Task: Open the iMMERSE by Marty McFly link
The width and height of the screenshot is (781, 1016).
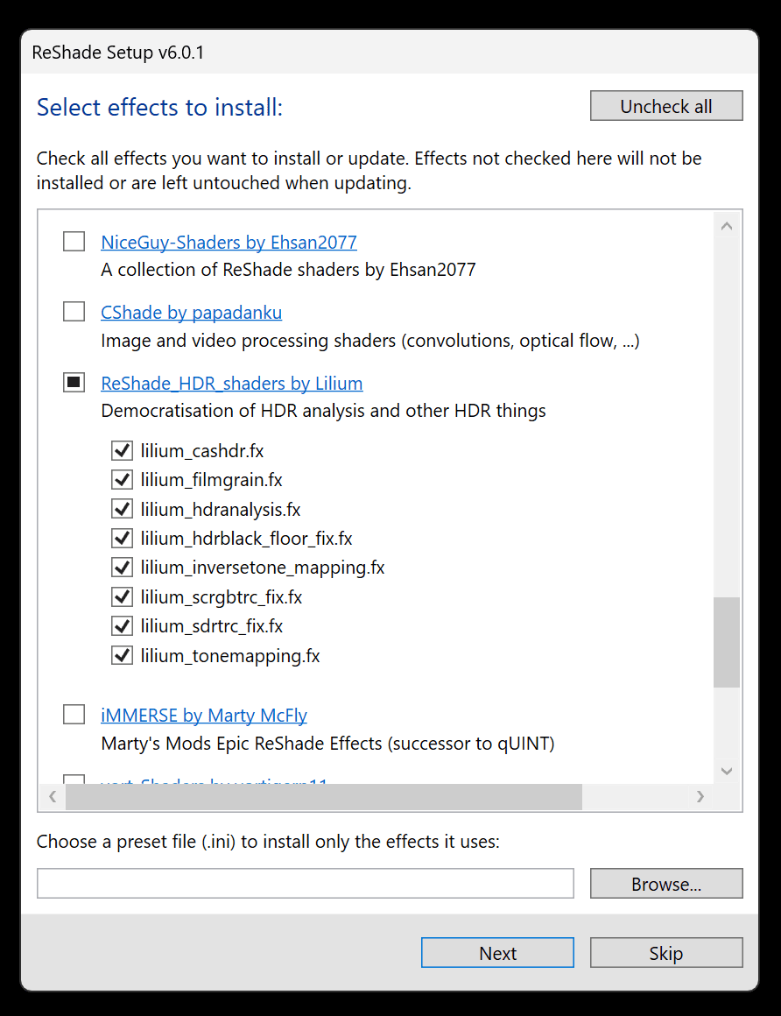Action: coord(204,716)
